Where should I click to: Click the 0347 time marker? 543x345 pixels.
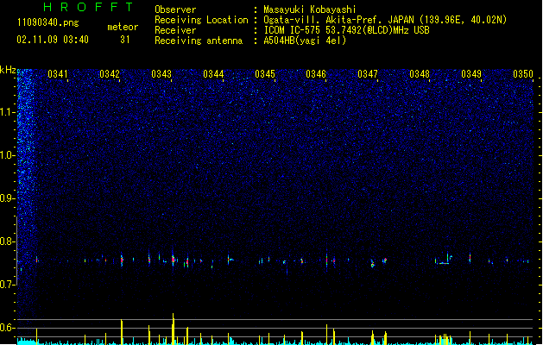tap(368, 74)
